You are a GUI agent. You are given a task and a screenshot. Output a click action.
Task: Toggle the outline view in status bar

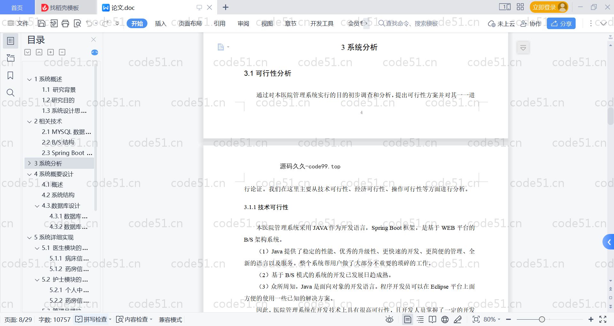(x=420, y=319)
